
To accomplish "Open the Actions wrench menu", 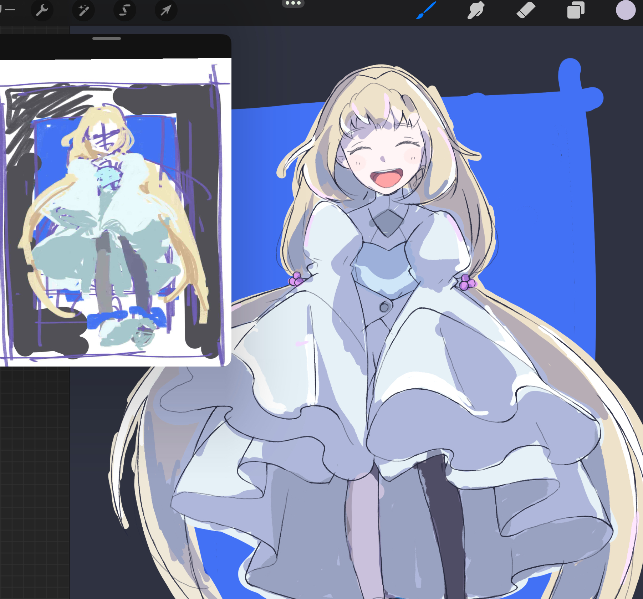I will [42, 10].
